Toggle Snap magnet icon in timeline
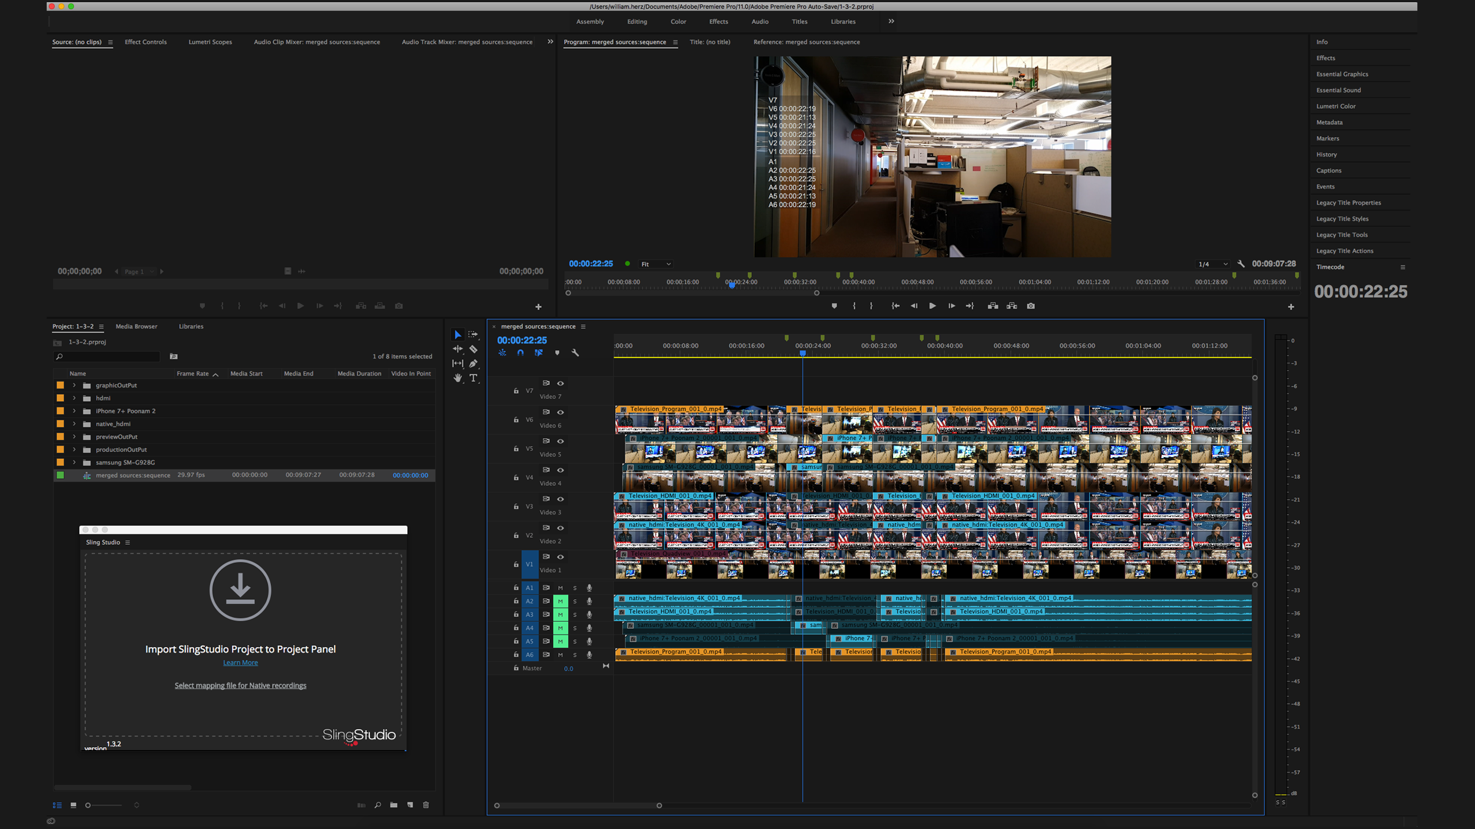Viewport: 1475px width, 829px height. point(520,352)
